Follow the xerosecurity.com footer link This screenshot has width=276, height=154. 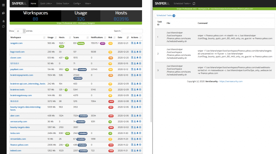coord(231,81)
